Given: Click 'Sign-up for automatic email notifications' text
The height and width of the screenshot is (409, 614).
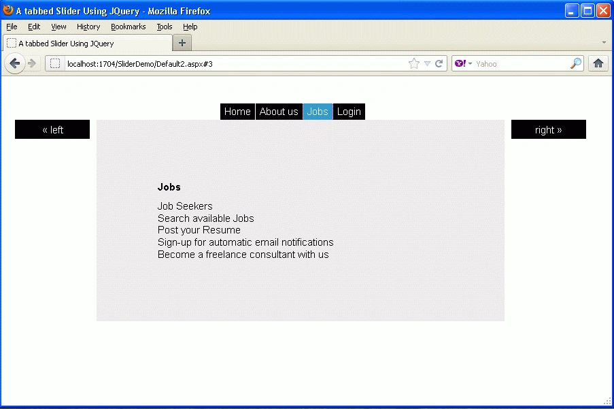Looking at the screenshot, I should click(x=245, y=242).
